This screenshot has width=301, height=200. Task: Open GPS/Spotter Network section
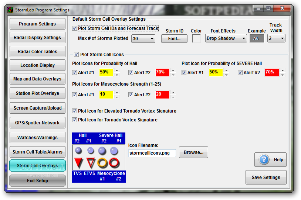(37, 123)
